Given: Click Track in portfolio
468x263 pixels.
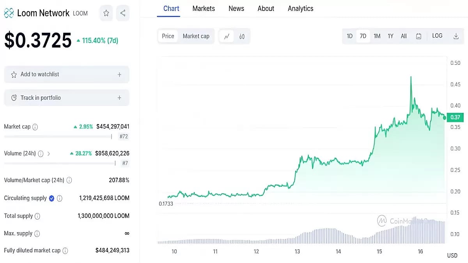Looking at the screenshot, I should click(66, 97).
